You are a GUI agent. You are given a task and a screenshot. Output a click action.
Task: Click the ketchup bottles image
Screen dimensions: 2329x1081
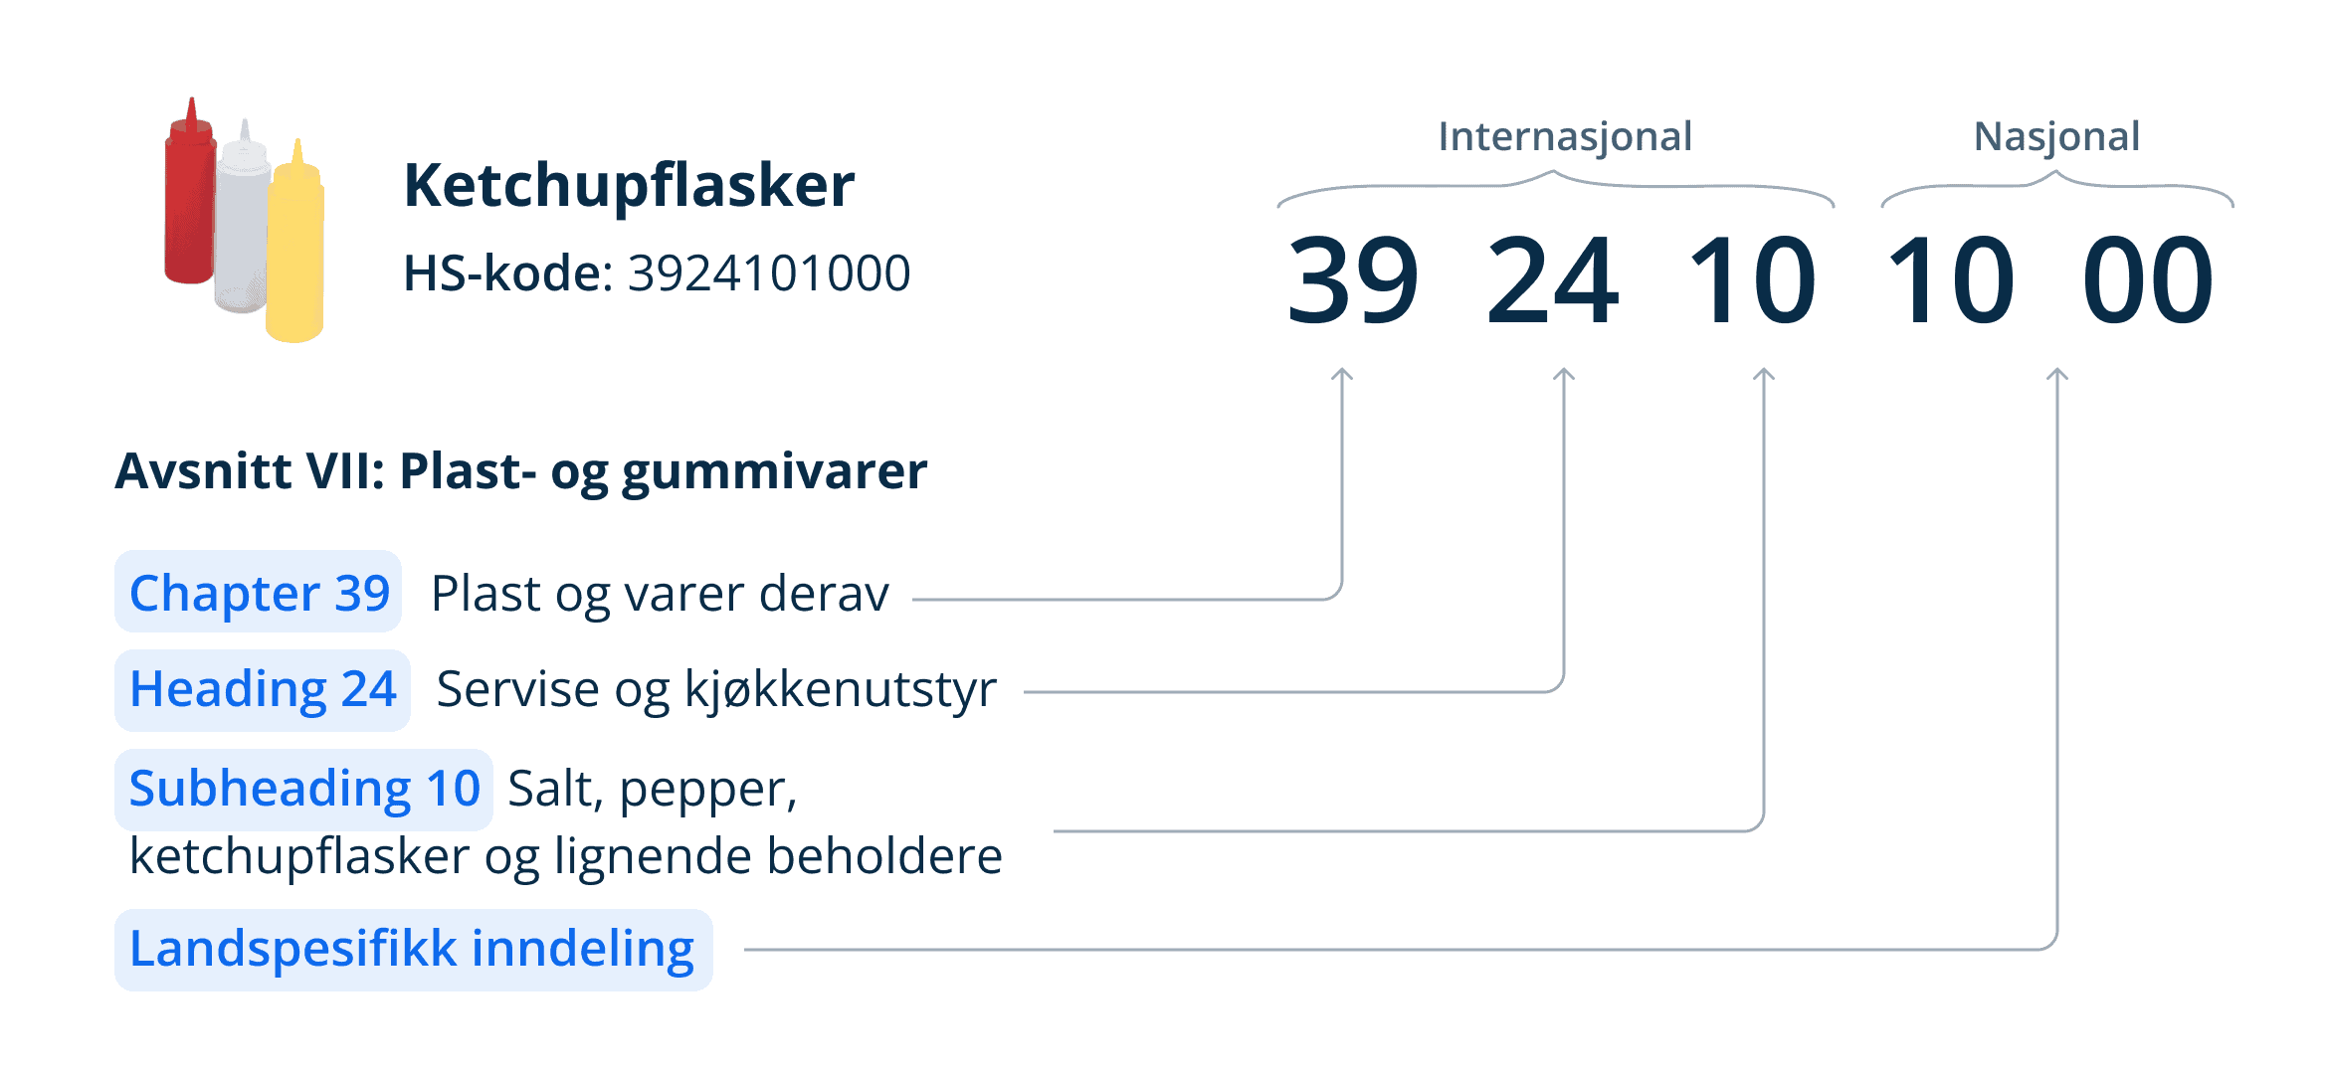(x=244, y=220)
